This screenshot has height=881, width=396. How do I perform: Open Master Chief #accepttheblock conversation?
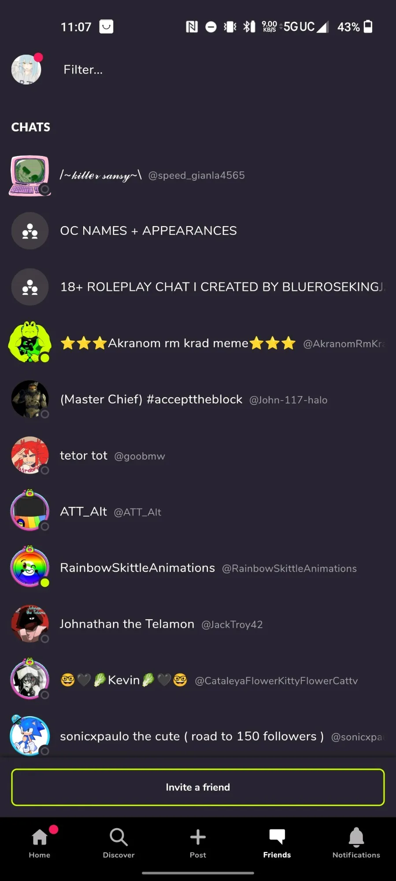pyautogui.click(x=198, y=399)
